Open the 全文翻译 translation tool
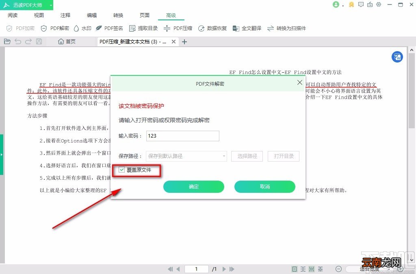 (x=247, y=28)
